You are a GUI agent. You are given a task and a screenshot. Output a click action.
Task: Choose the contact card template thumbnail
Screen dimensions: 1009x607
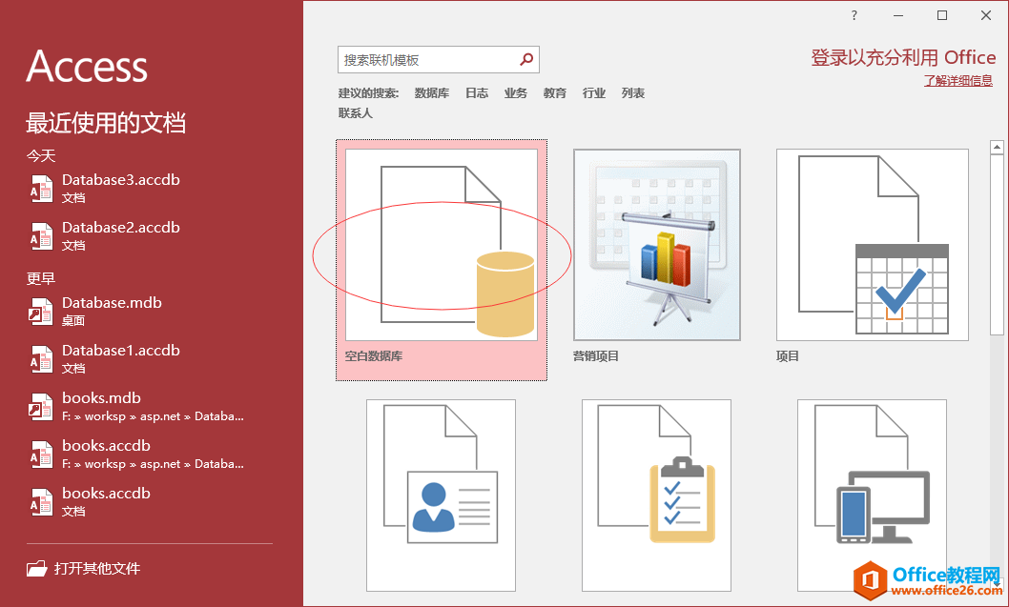[441, 496]
